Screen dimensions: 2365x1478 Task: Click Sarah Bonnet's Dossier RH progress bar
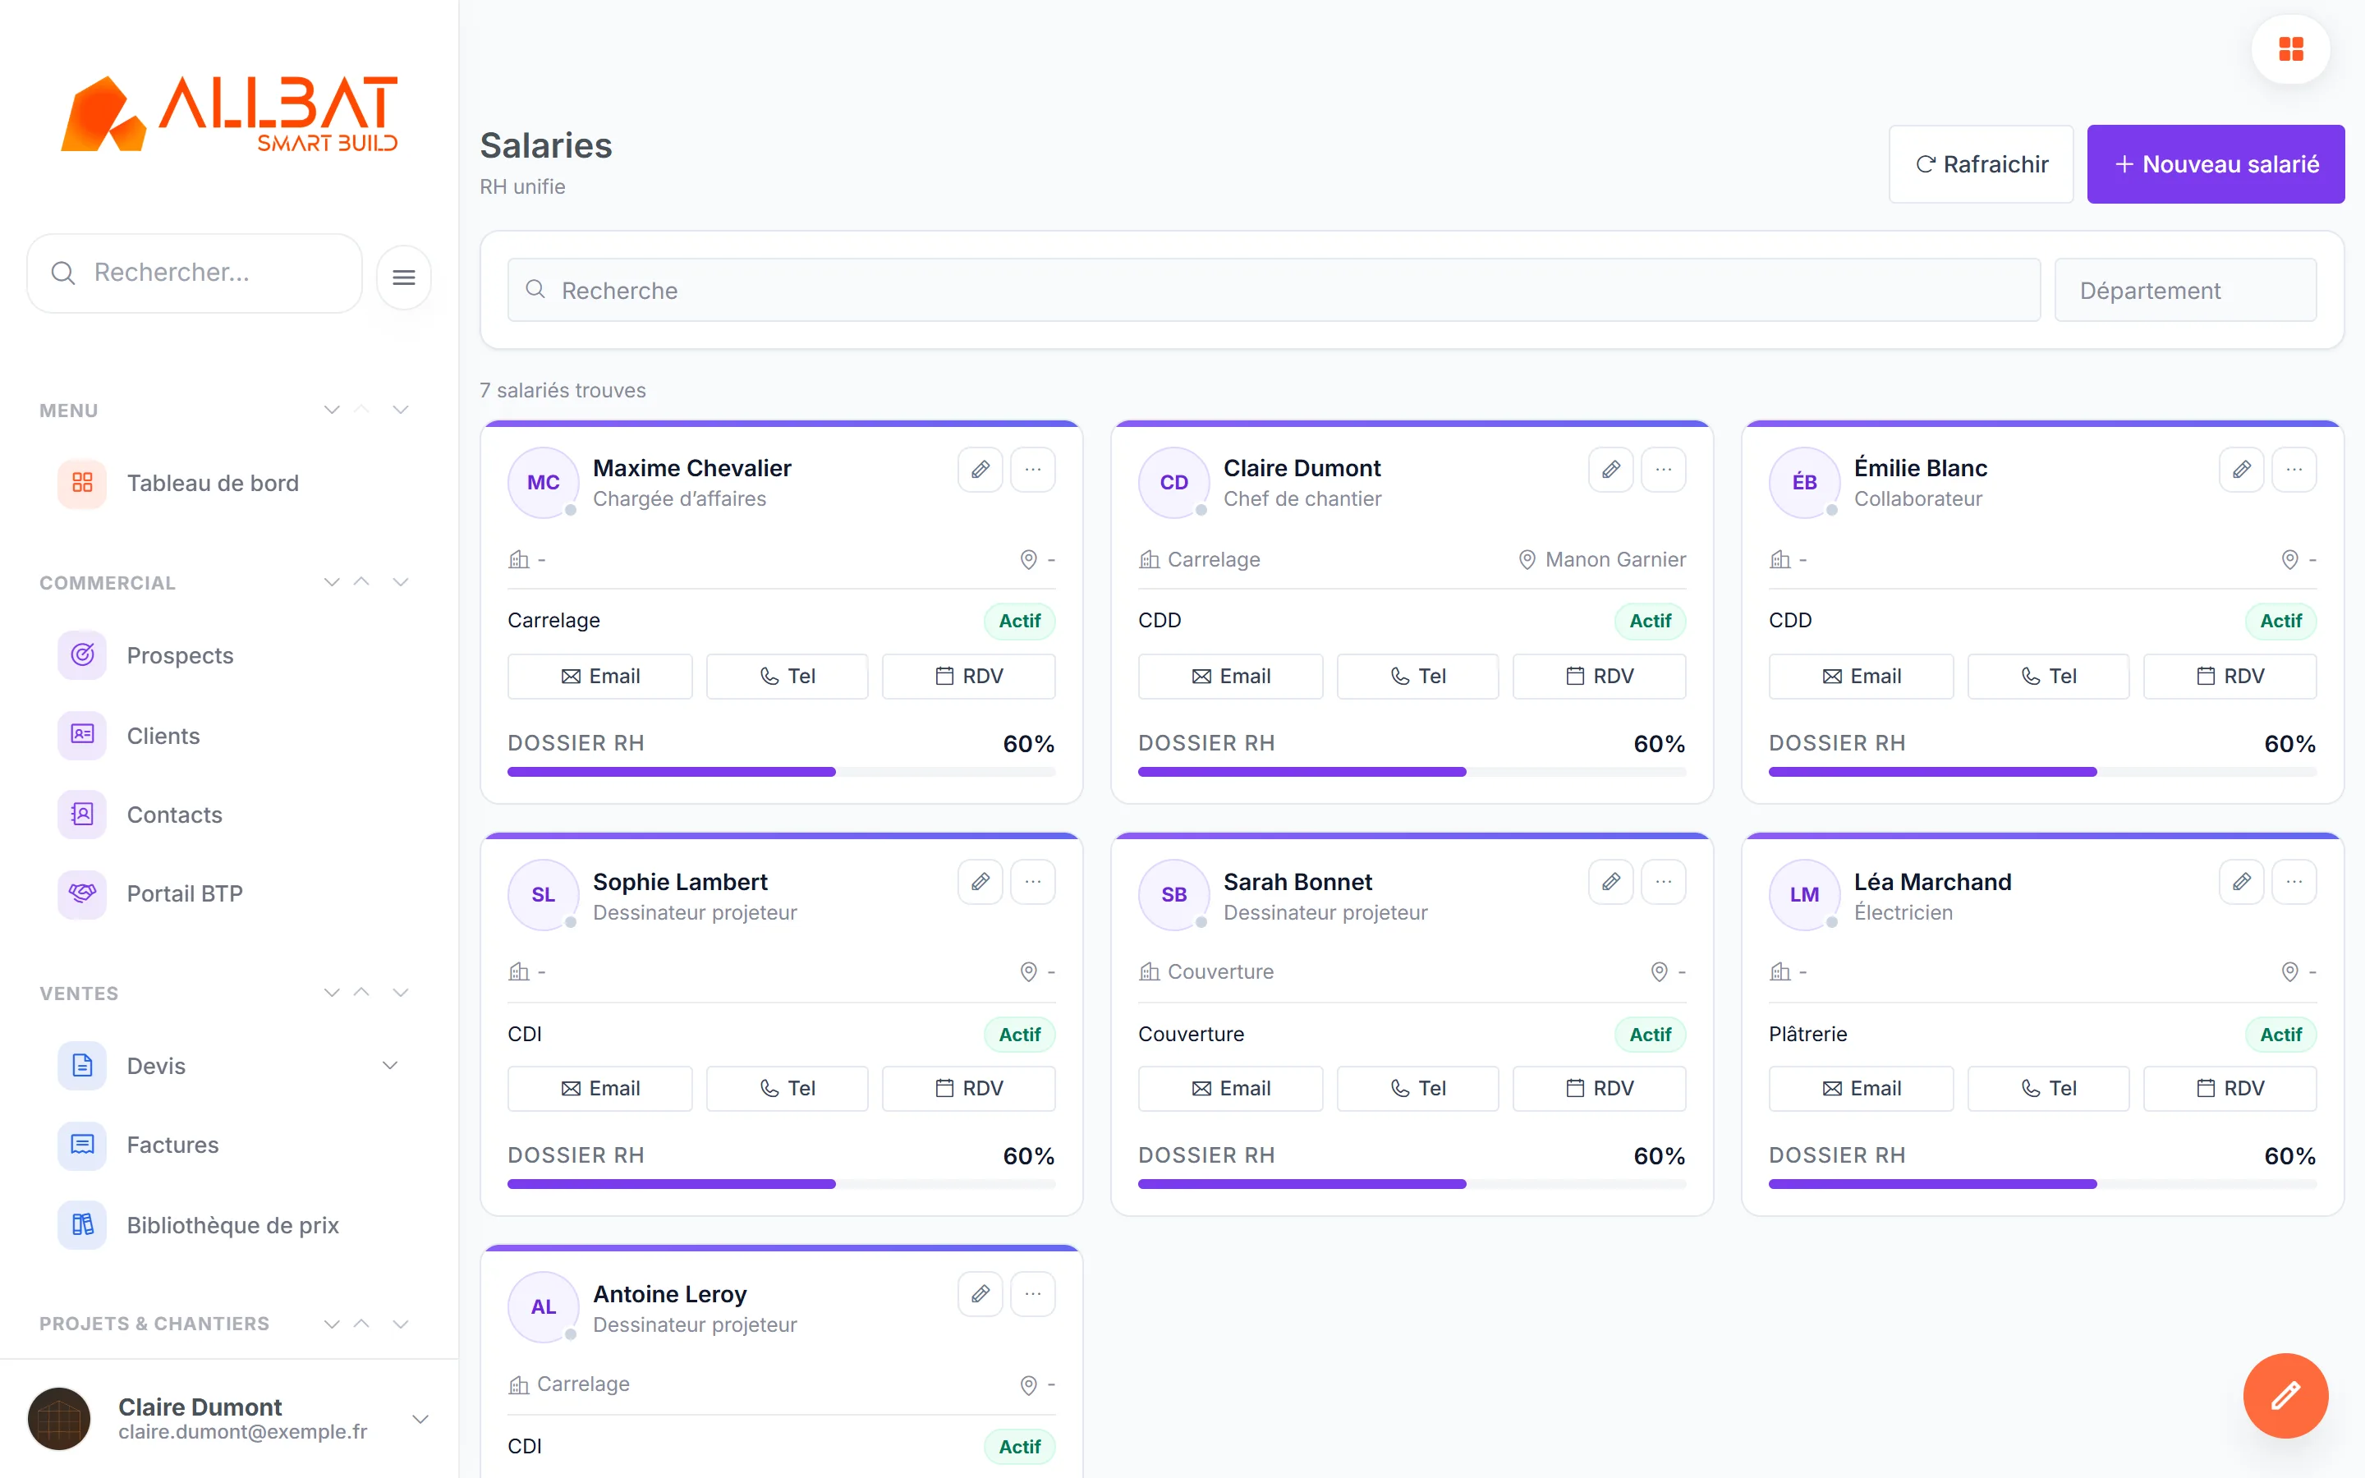[x=1411, y=1184]
